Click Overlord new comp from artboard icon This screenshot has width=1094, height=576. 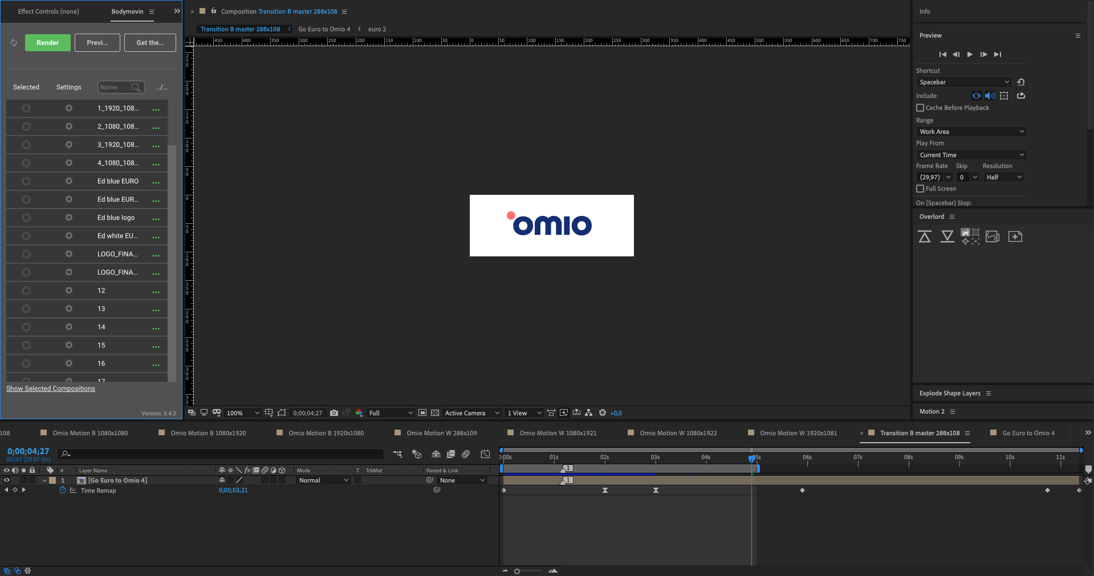[x=1015, y=236]
